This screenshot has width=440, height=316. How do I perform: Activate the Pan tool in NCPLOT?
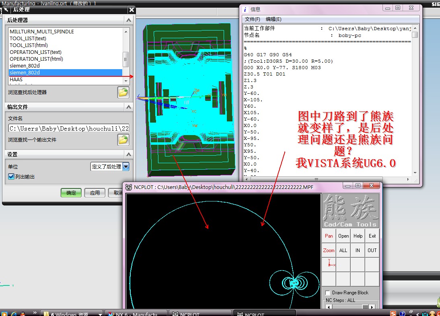point(329,236)
